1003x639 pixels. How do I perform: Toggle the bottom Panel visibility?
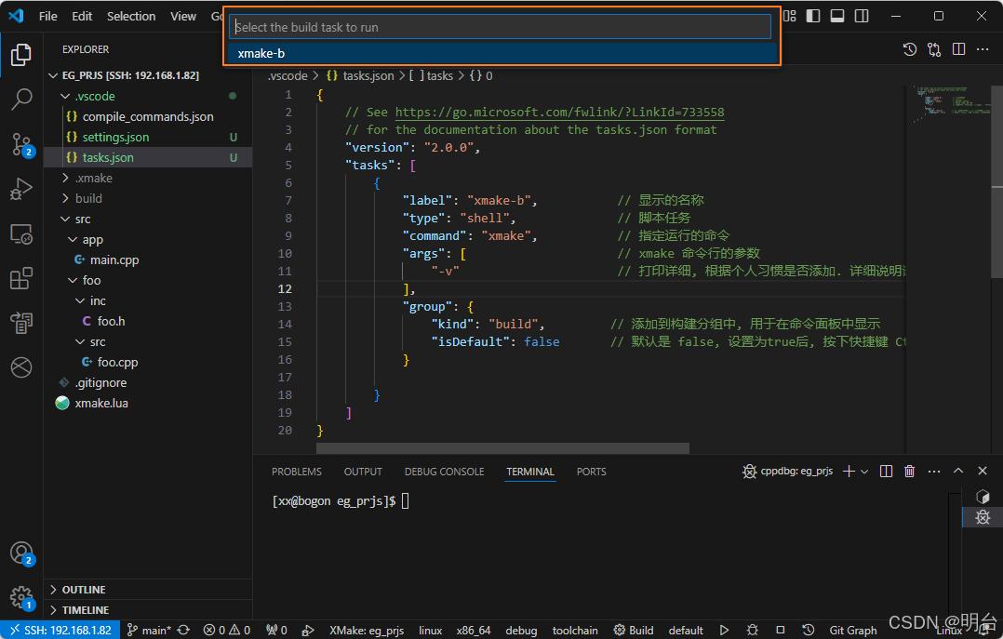(837, 16)
